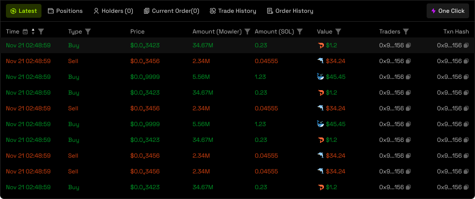Click the Value column filter icon
Screen dimensions: 475x199
(x=338, y=32)
